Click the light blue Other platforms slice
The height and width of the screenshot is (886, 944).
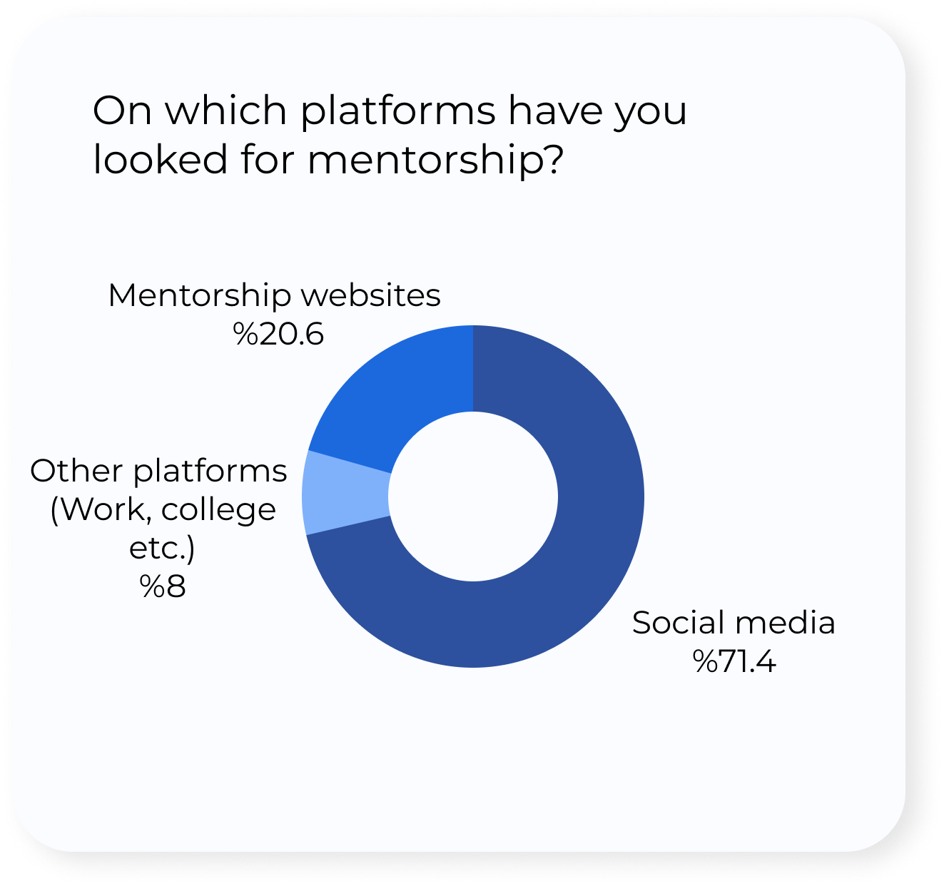coord(346,494)
